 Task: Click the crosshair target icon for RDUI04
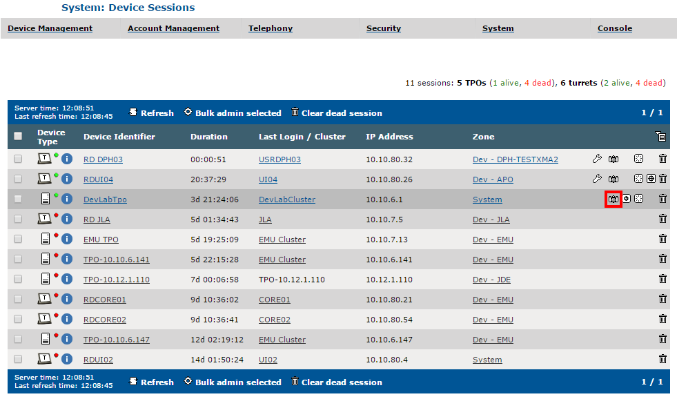(651, 179)
